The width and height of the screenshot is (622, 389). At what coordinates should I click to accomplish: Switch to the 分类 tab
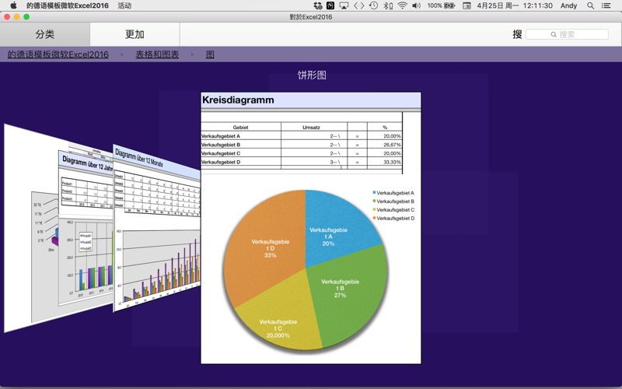click(x=45, y=34)
